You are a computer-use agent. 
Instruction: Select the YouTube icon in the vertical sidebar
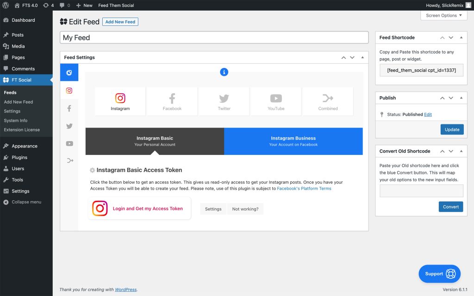[69, 143]
